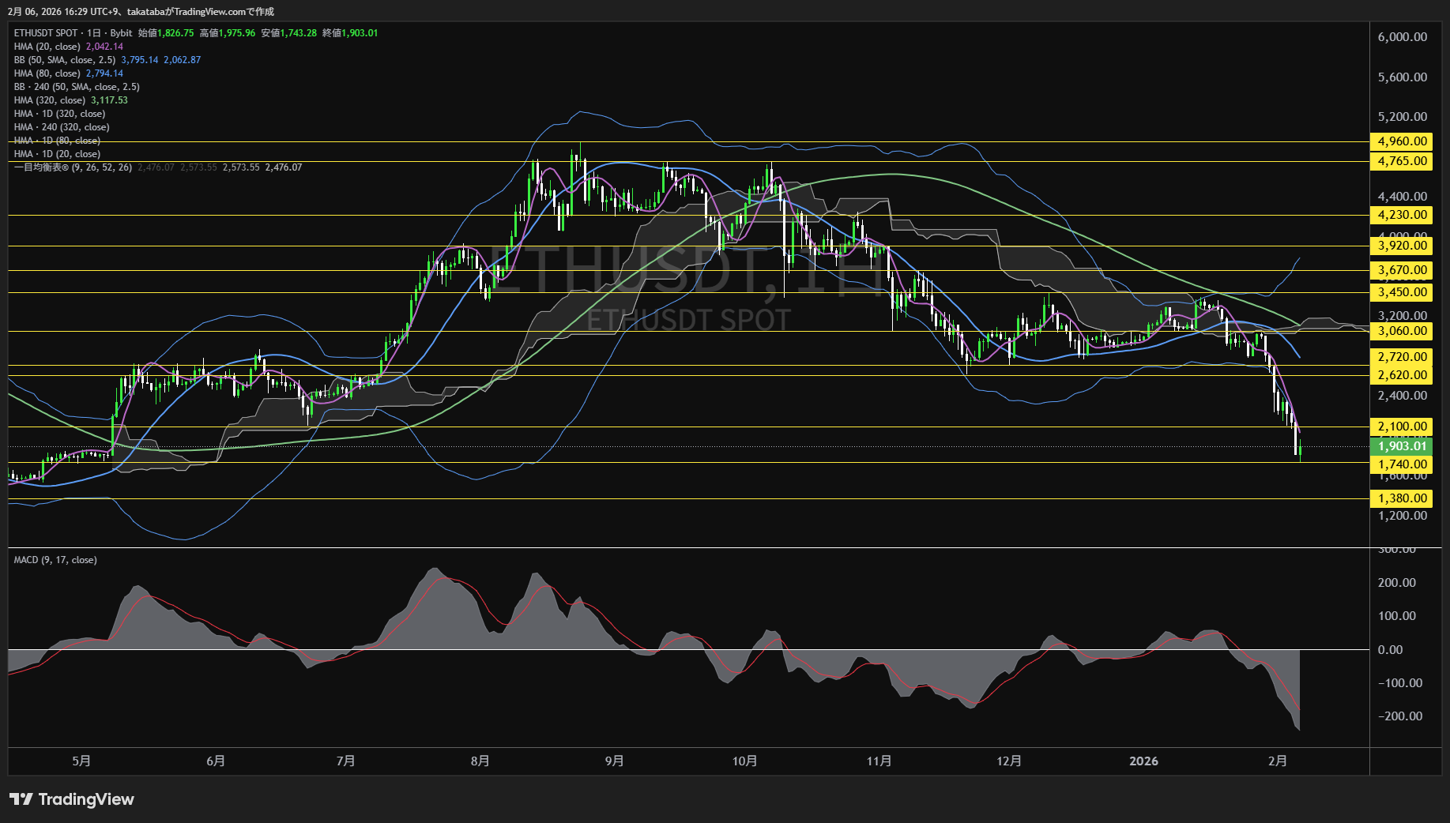Viewport: 1450px width, 823px height.
Task: Click the 1,380.00 yellow price label
Action: point(1402,498)
